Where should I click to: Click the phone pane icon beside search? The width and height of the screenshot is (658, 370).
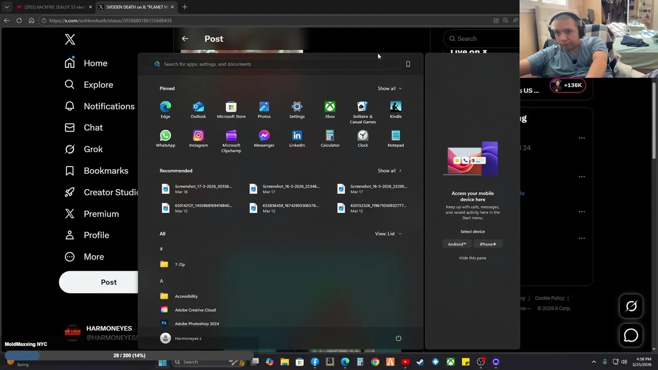[x=408, y=64]
